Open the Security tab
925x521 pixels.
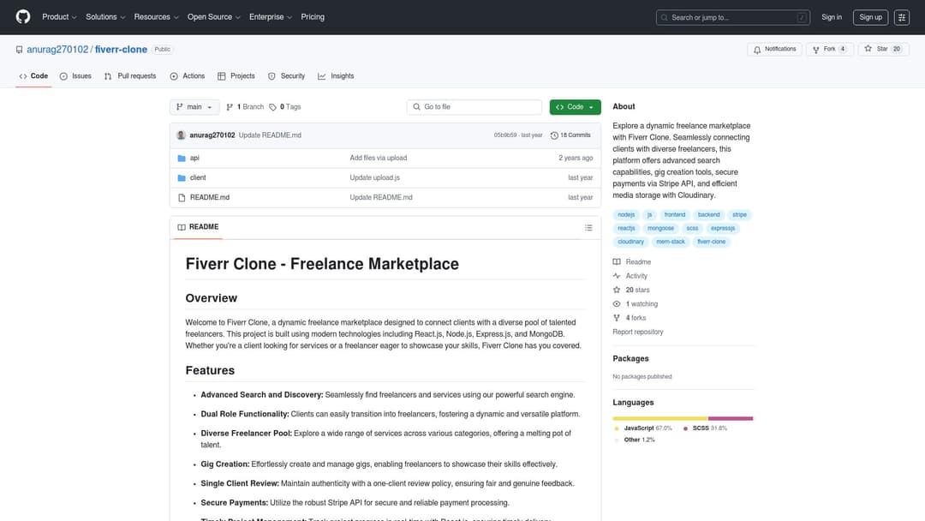[x=287, y=76]
